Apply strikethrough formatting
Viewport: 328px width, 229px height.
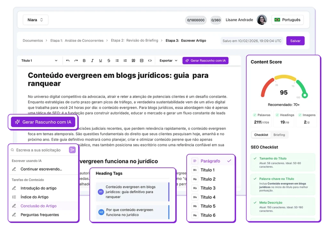coord(109,61)
